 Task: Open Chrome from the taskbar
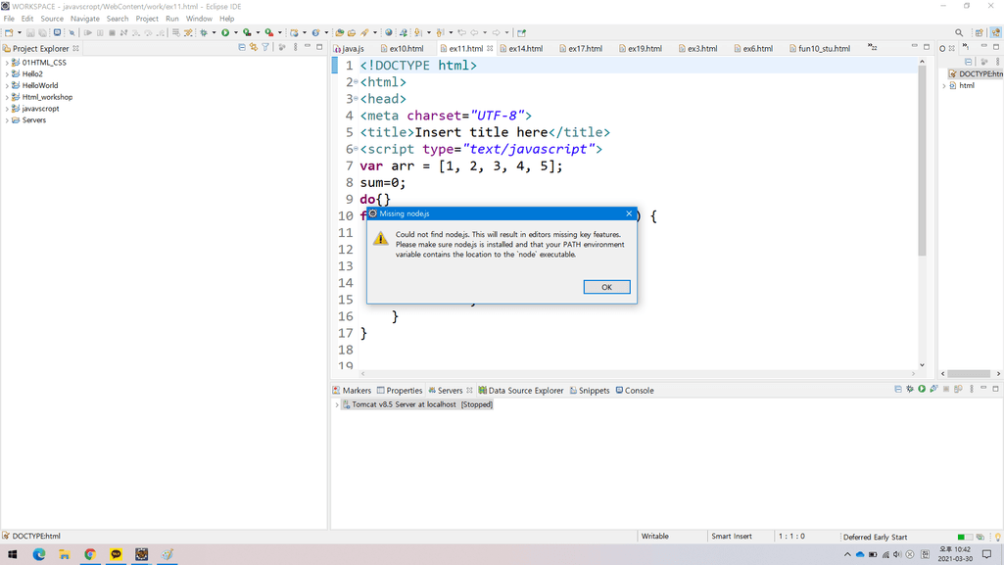(x=90, y=554)
